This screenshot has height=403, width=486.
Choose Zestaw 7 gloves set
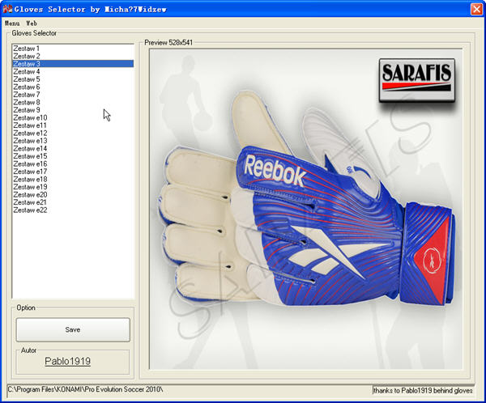[73, 95]
